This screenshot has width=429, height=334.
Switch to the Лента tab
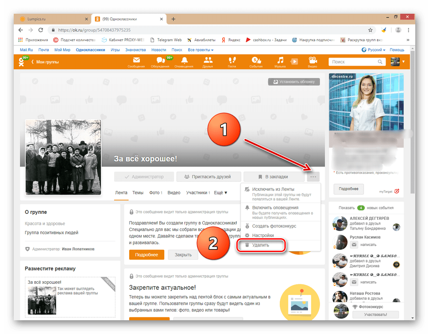[x=121, y=193]
